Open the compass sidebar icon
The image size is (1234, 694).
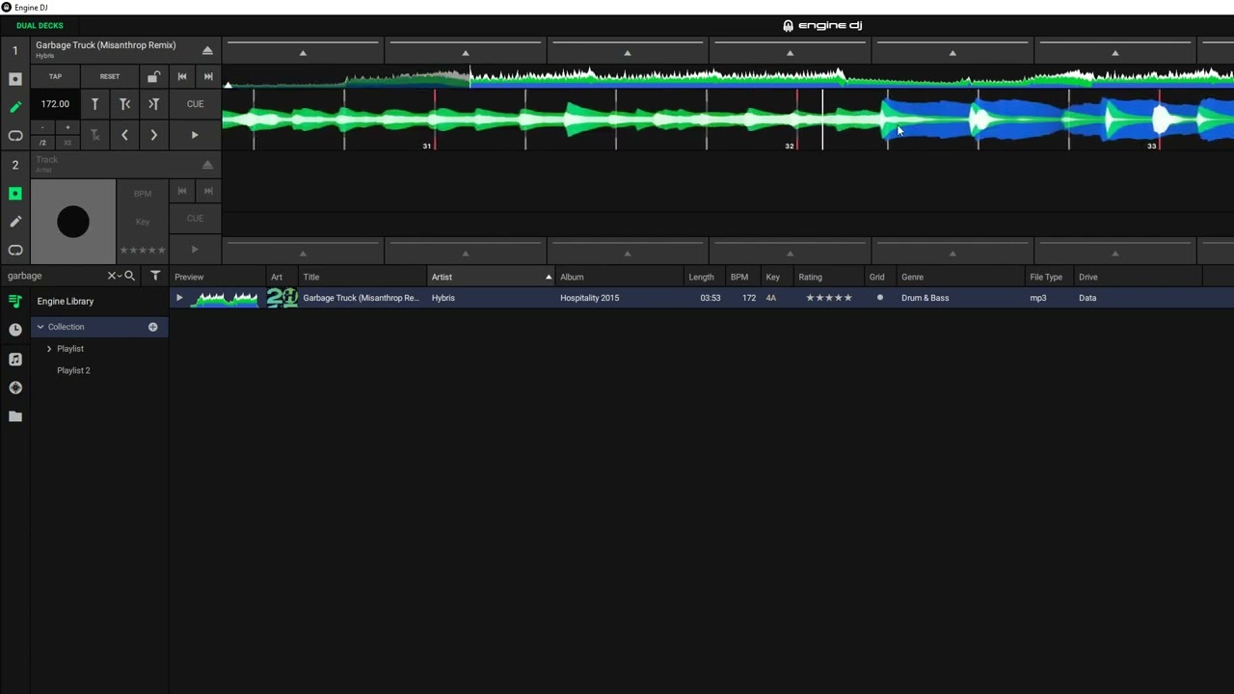[x=14, y=387]
